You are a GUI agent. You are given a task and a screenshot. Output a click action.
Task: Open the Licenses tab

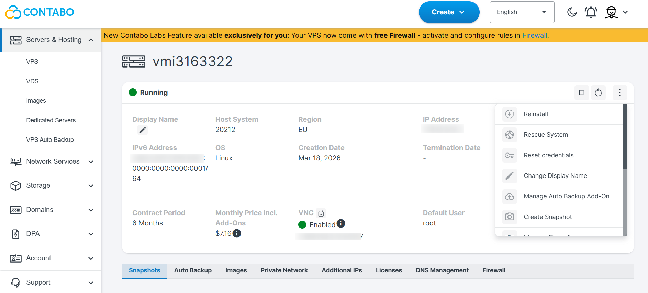coord(389,270)
